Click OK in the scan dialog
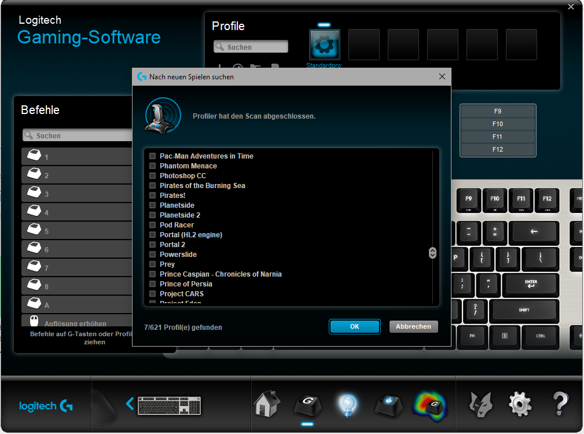 (355, 326)
